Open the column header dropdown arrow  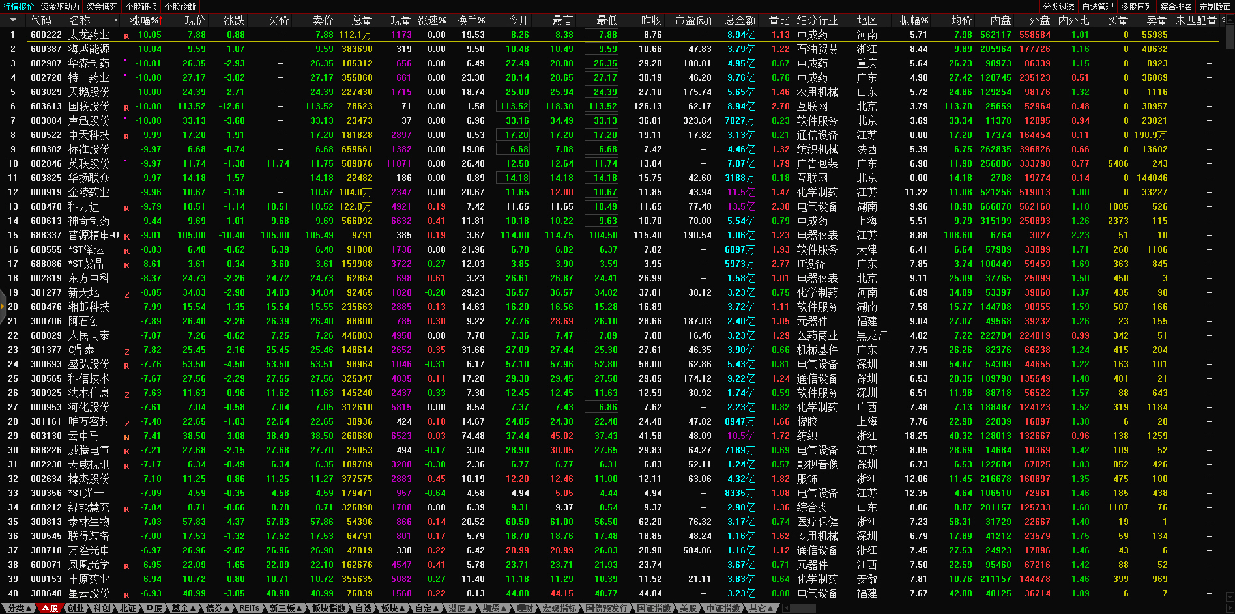[12, 20]
